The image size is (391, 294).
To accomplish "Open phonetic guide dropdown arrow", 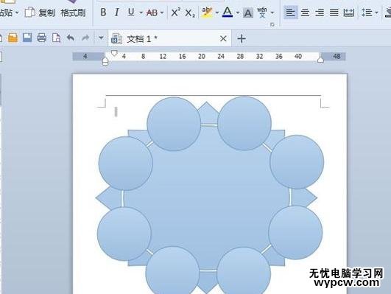I will 272,13.
